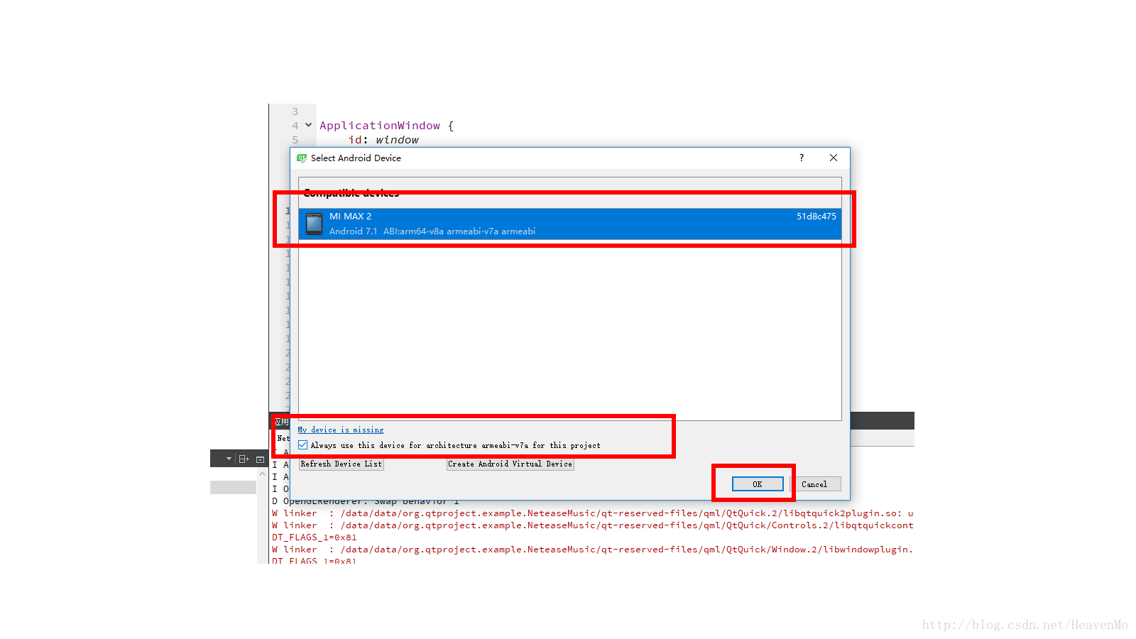This screenshot has height=639, width=1136.
Task: Click the output pane scroll-up arrow
Action: point(262,474)
